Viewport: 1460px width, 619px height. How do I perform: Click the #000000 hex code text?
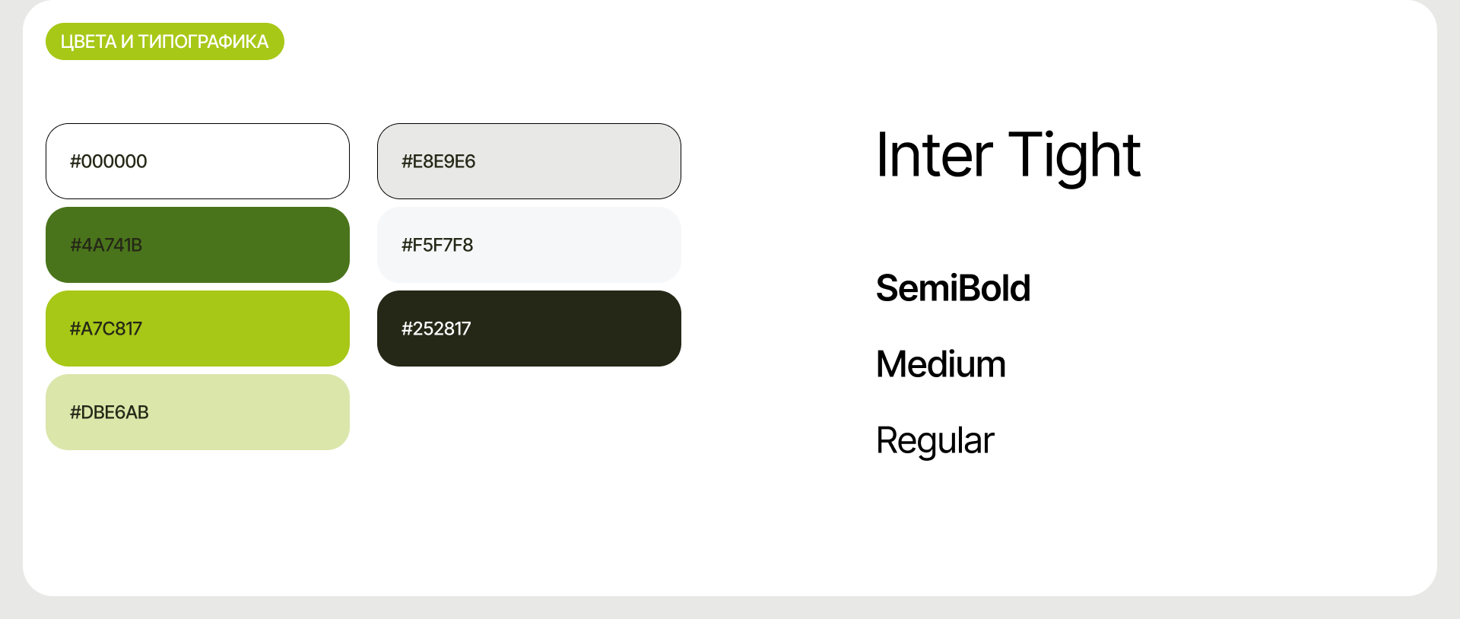(108, 161)
